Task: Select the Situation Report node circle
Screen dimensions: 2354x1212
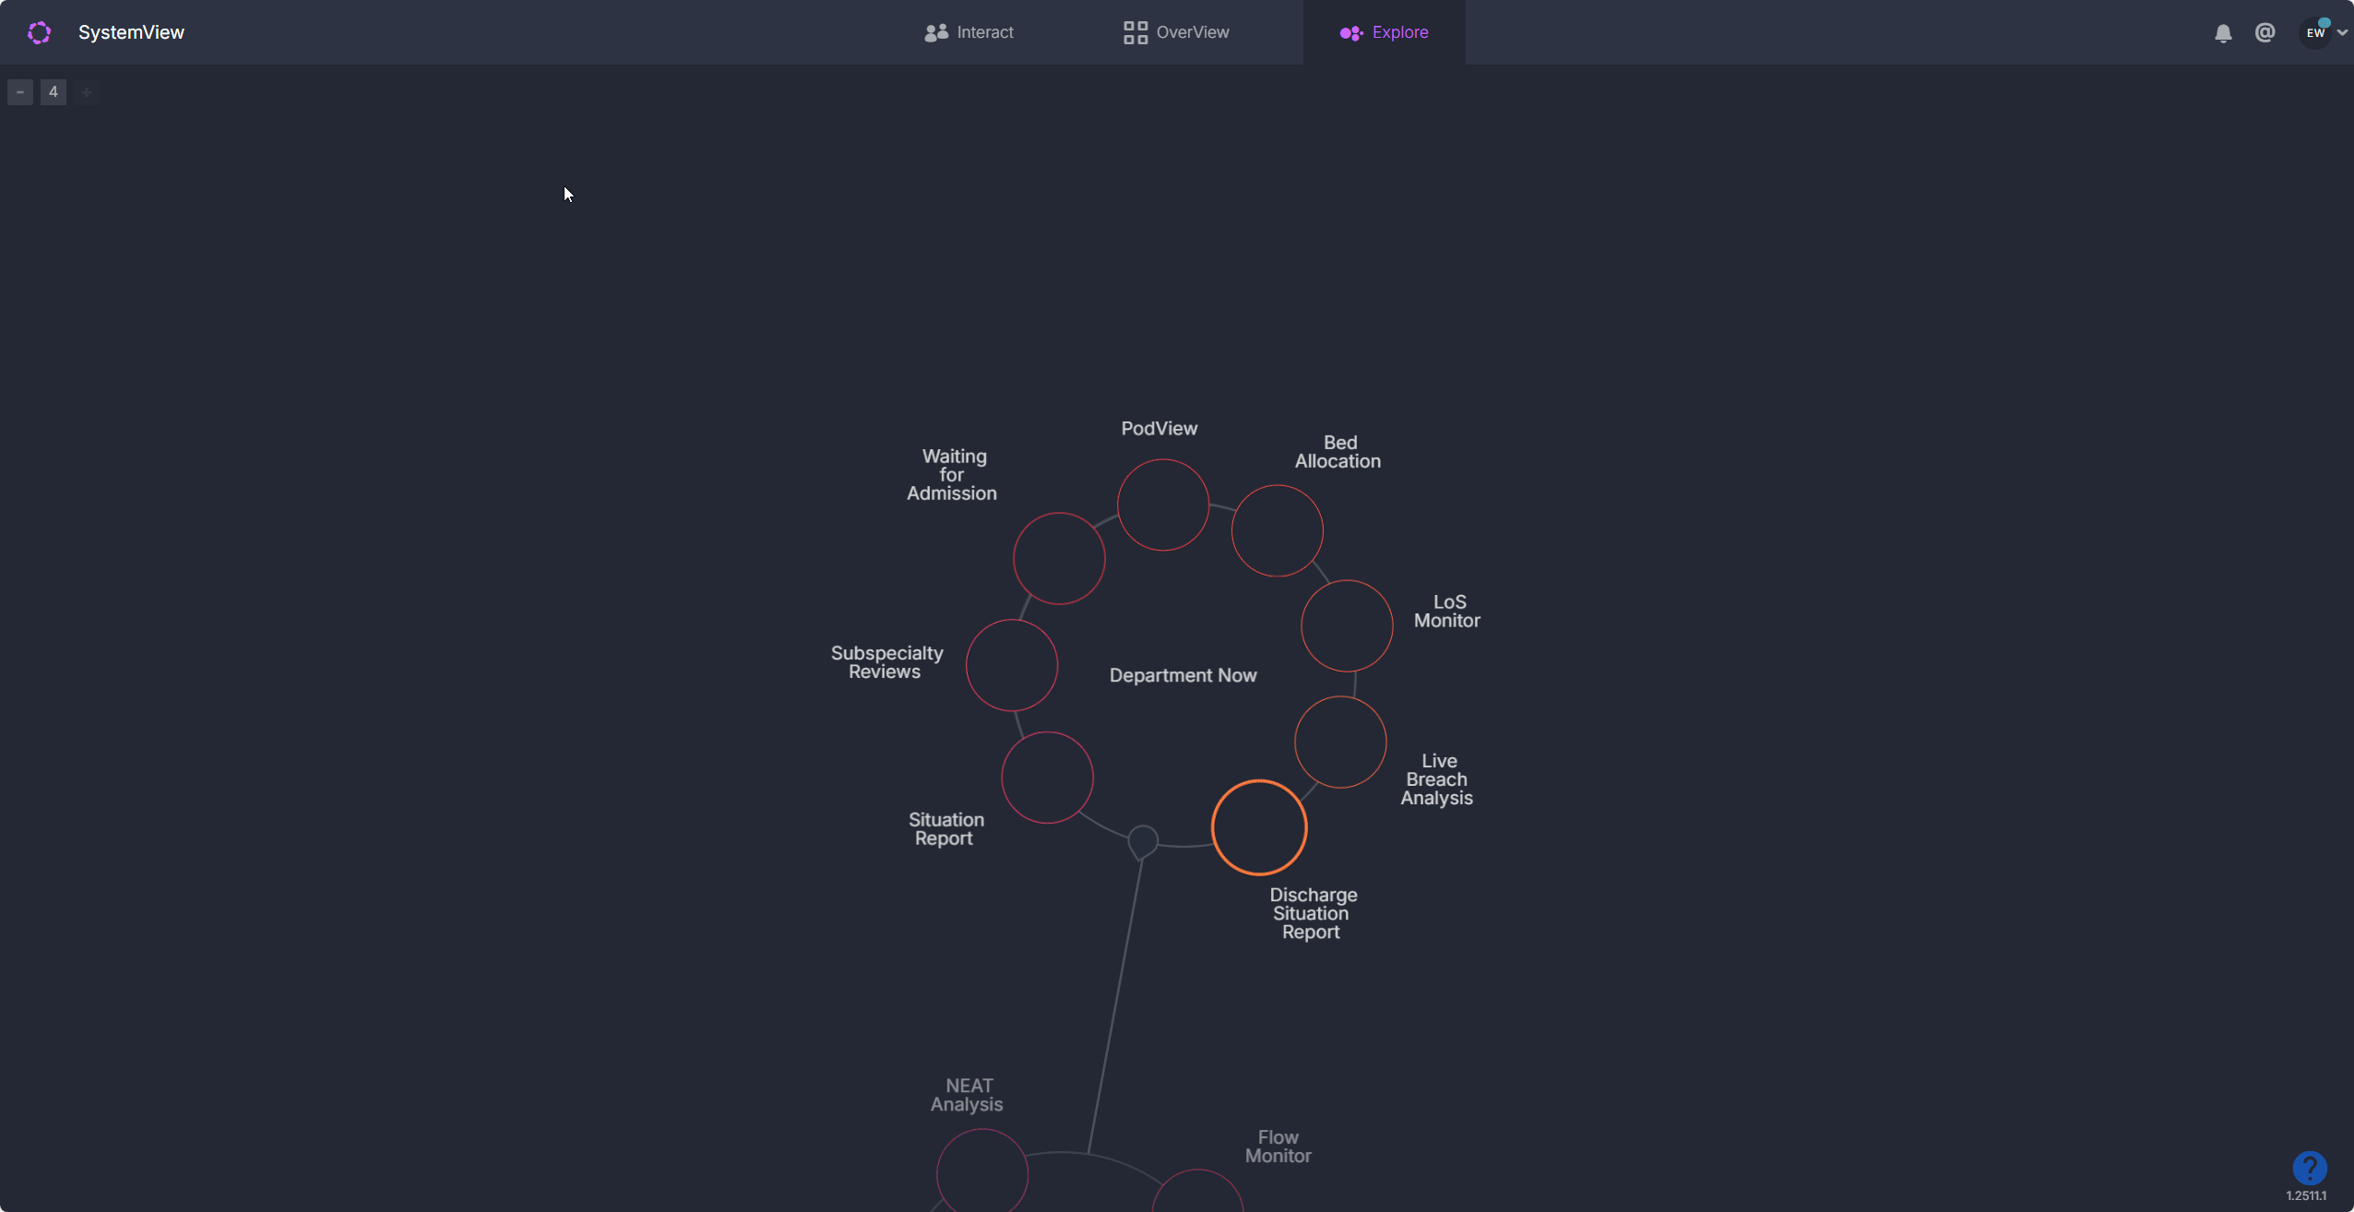Action: pos(1047,778)
